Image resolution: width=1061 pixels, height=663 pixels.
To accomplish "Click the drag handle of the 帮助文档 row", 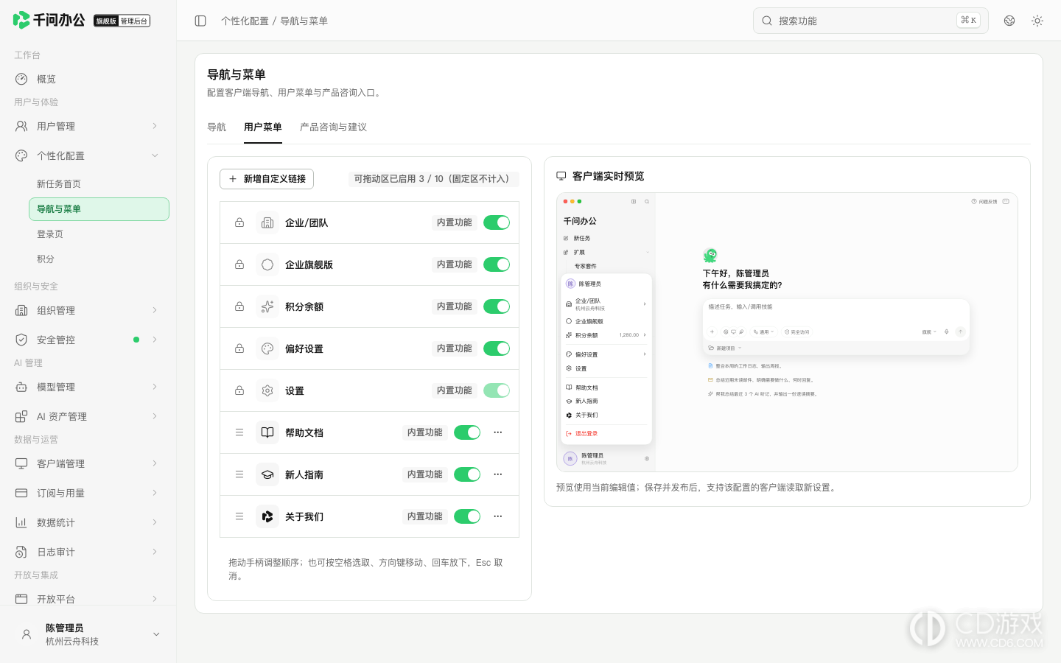I will pyautogui.click(x=239, y=432).
